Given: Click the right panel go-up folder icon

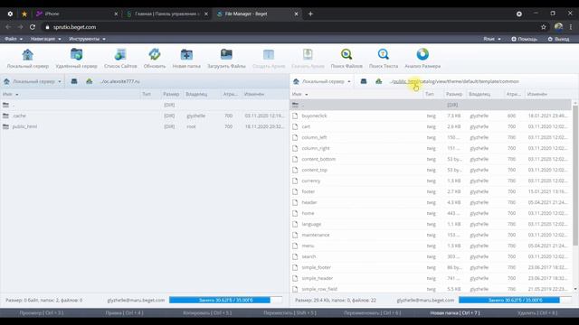Looking at the screenshot, I should 379,81.
